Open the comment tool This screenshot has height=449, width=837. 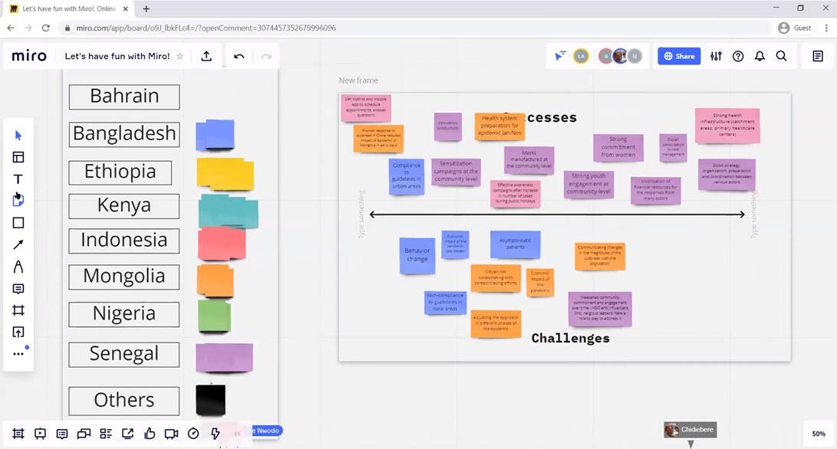(x=18, y=288)
